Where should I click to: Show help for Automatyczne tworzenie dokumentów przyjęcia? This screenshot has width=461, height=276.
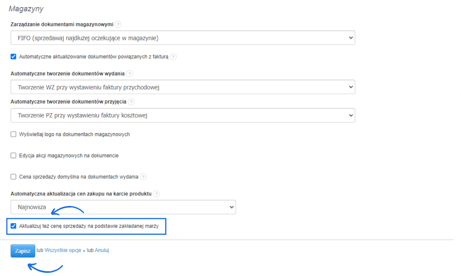point(131,102)
